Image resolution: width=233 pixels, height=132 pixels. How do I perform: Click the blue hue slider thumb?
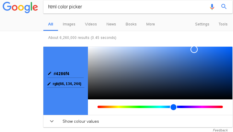173,107
